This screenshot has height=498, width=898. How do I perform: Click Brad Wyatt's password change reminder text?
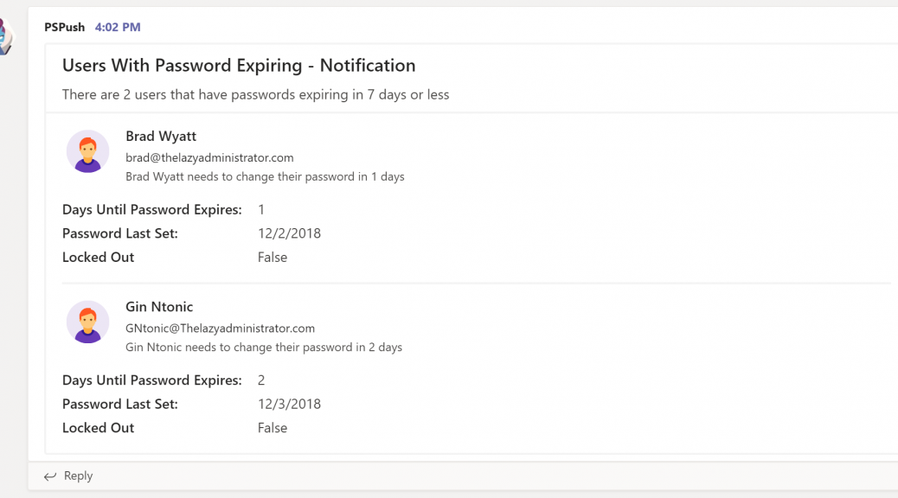pyautogui.click(x=266, y=176)
